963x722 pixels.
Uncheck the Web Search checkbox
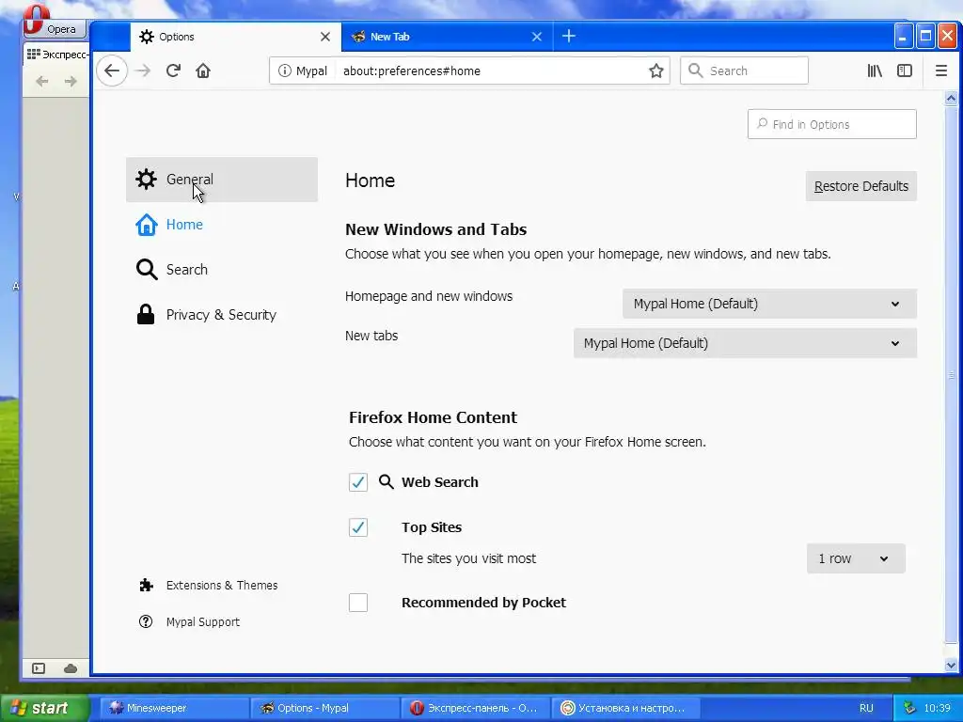point(358,482)
